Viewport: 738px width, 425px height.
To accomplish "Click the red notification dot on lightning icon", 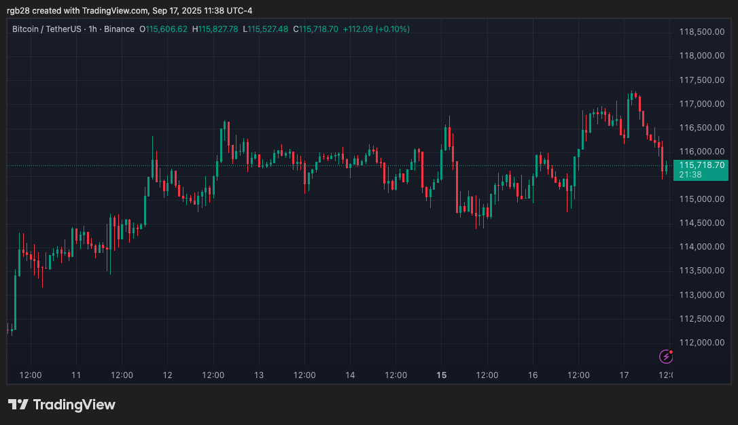I will [x=670, y=352].
